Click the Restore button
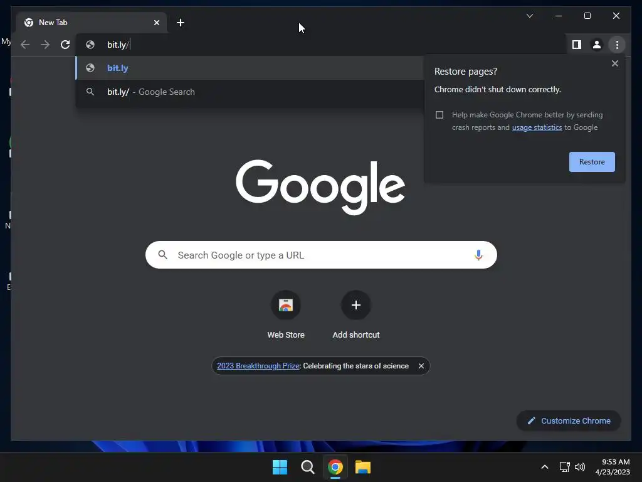 coord(592,162)
